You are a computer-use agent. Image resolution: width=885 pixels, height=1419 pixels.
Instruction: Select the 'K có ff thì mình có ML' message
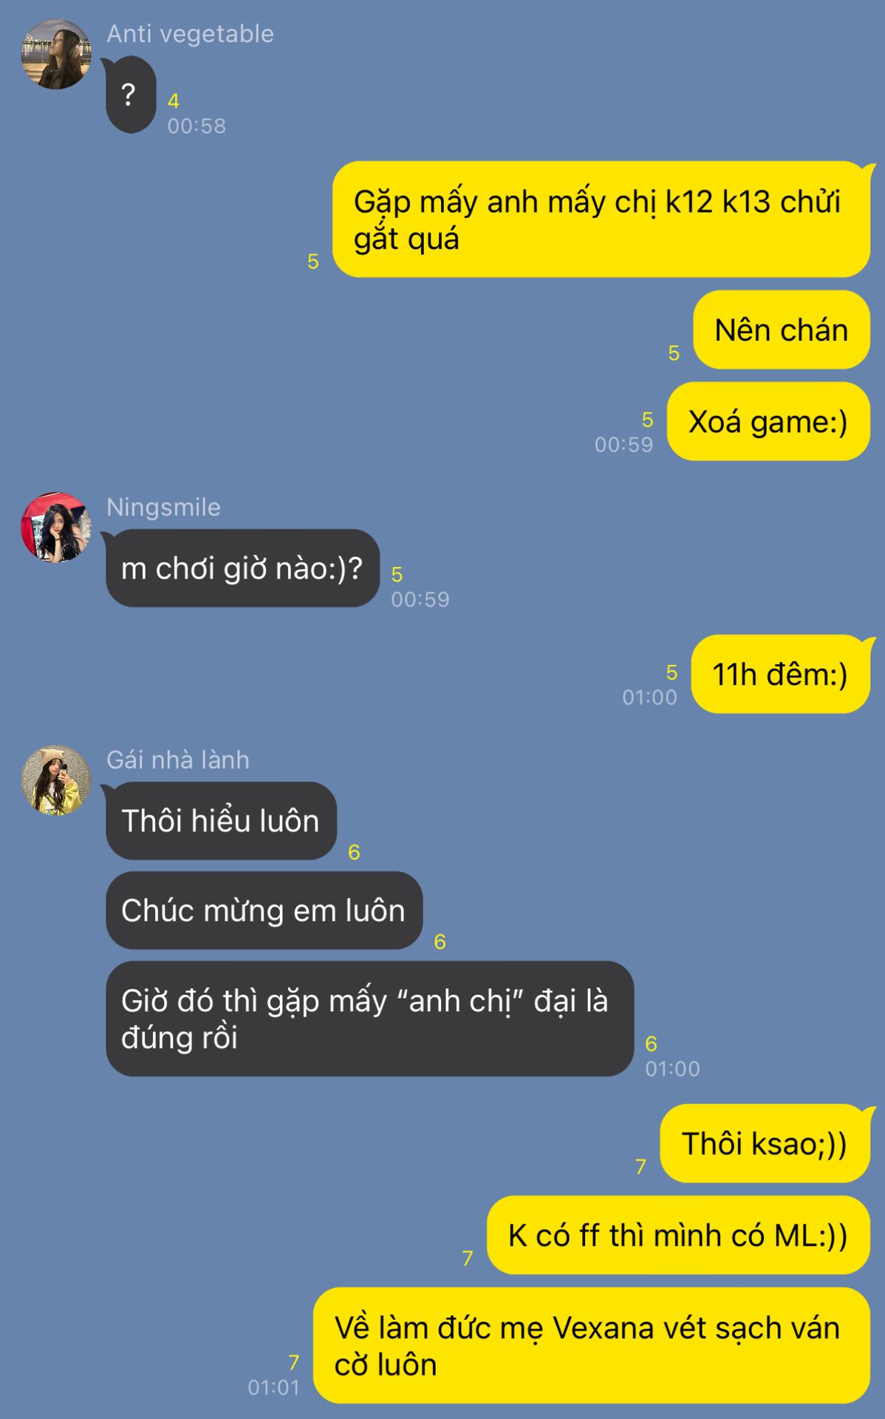click(678, 1235)
